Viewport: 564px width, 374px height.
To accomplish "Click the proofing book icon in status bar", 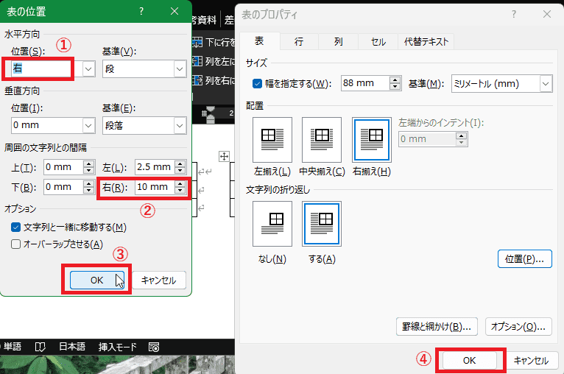I will (x=40, y=347).
